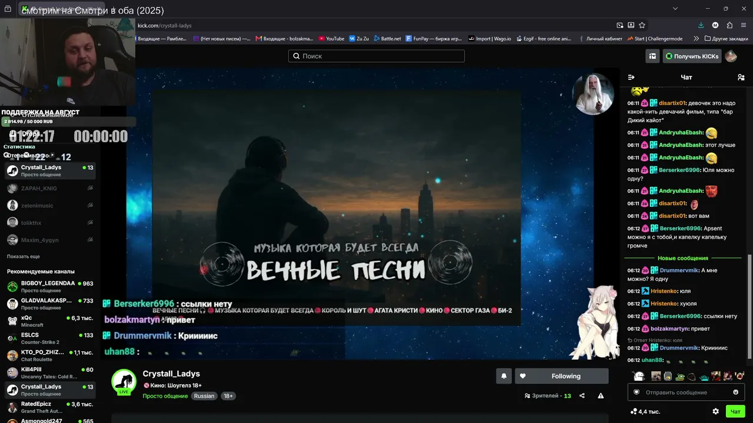Collapse the chat panel with the arrow icon
Image resolution: width=753 pixels, height=423 pixels.
631,77
